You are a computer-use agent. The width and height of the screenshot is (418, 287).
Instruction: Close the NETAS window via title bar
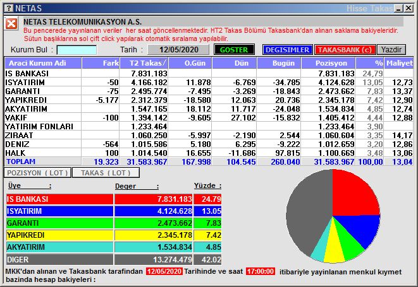(408, 8)
